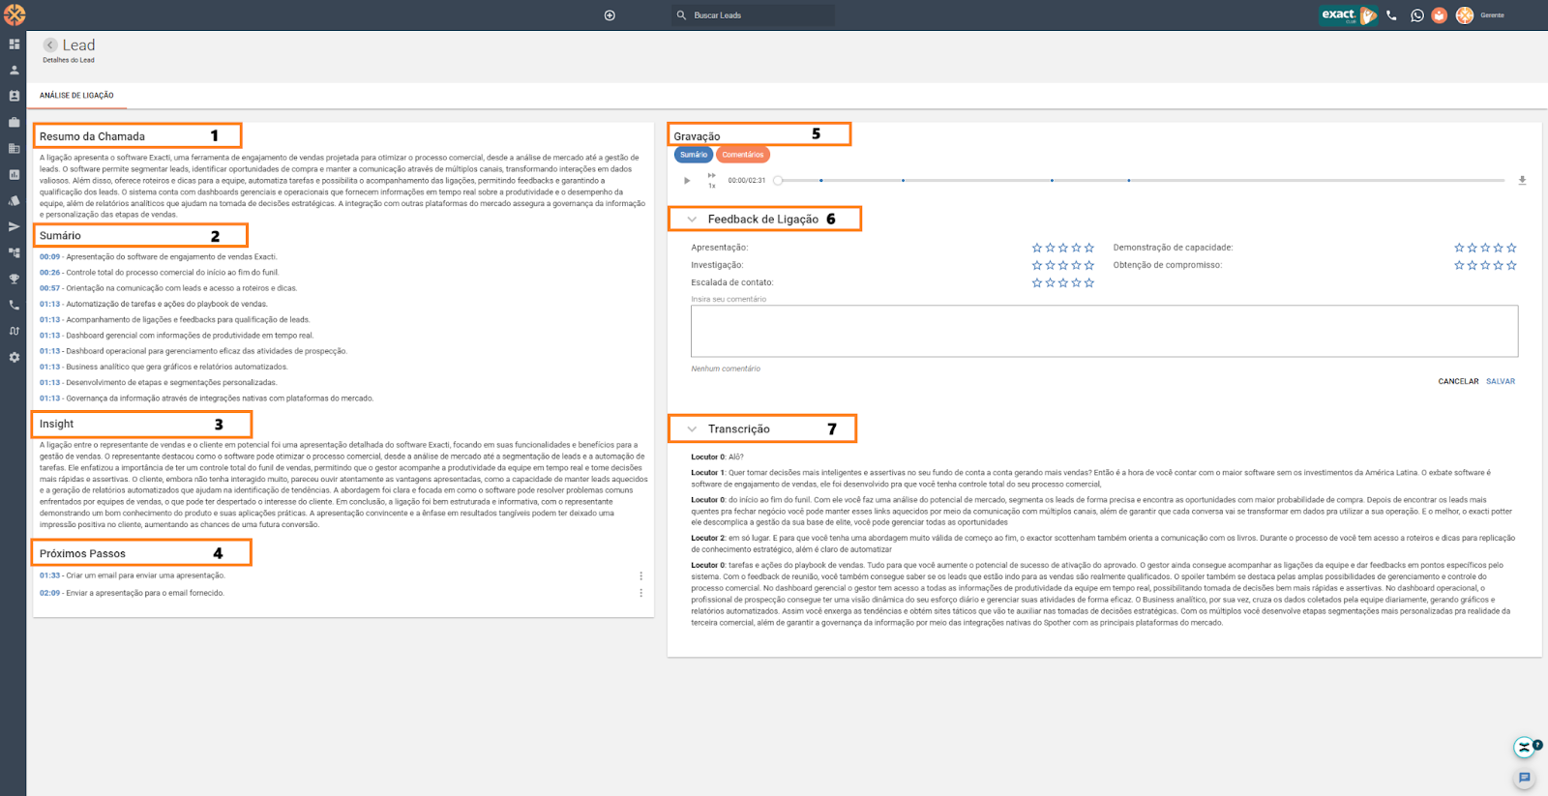Open the company building icon in sidebar
The height and width of the screenshot is (796, 1548).
click(x=15, y=149)
